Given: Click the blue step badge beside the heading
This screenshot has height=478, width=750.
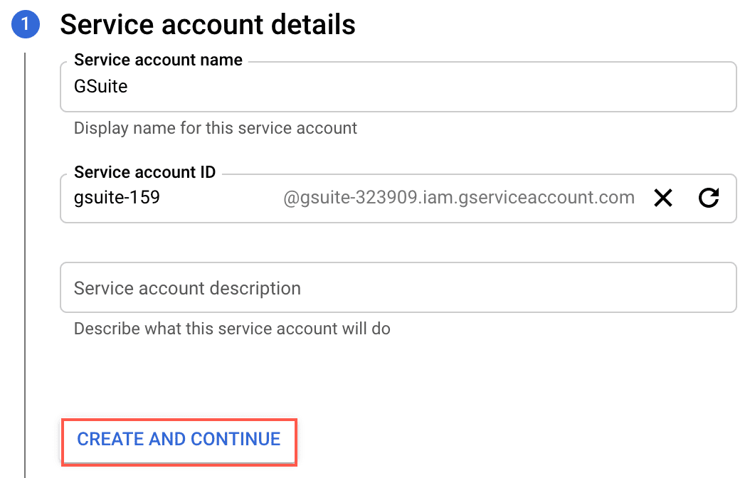Looking at the screenshot, I should pos(26,24).
